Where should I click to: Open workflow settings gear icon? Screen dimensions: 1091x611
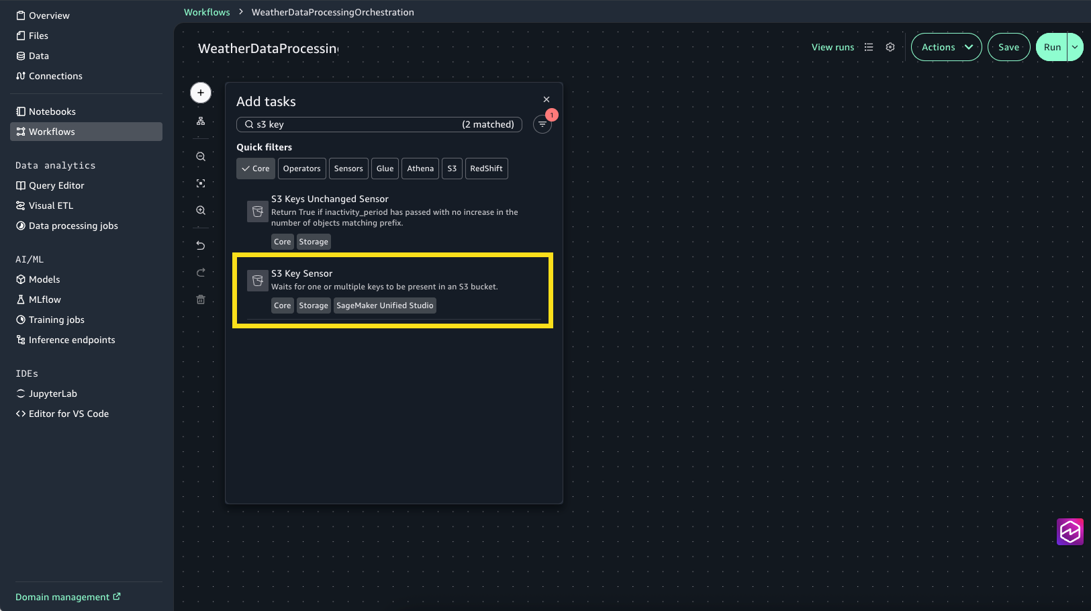(890, 47)
